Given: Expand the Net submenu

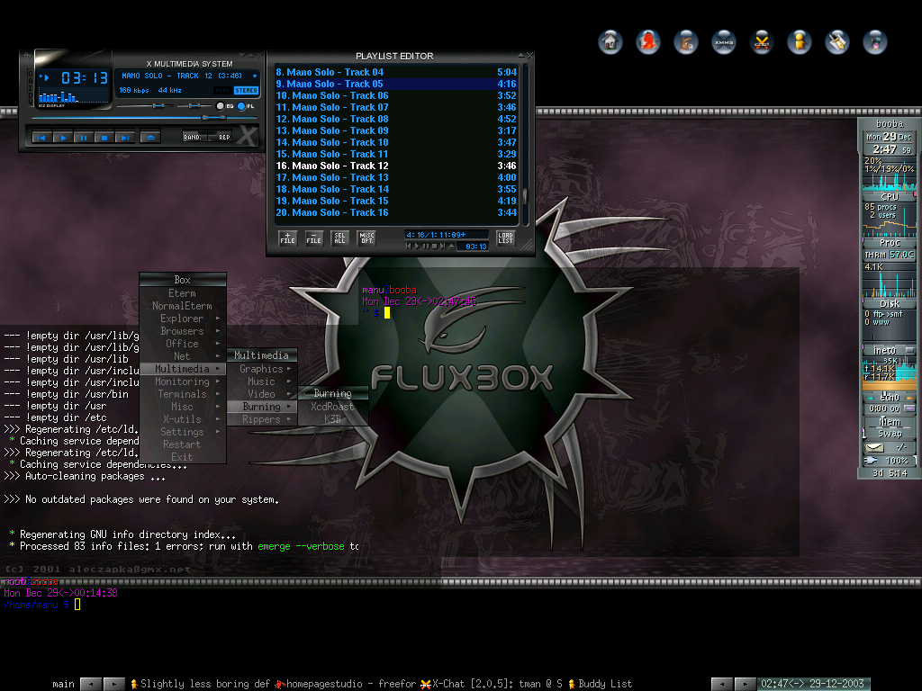Looking at the screenshot, I should tap(182, 356).
